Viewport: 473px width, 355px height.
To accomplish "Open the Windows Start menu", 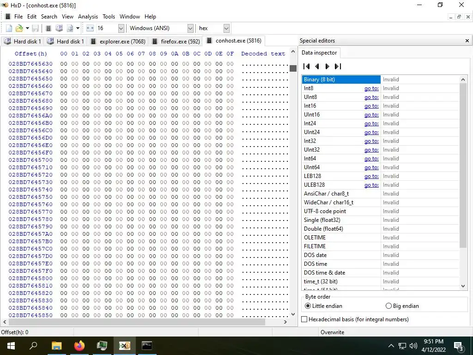I will coord(11,346).
